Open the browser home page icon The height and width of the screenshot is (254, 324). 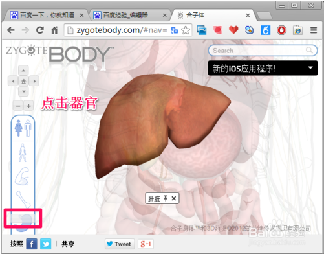click(x=54, y=30)
